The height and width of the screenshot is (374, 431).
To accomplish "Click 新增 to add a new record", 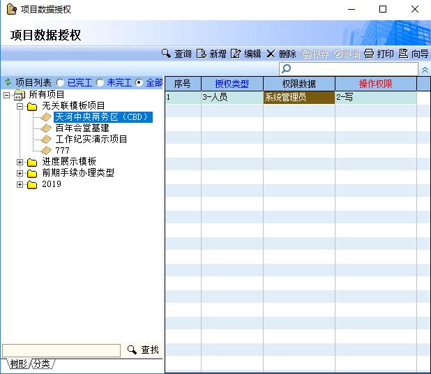I will [x=211, y=54].
